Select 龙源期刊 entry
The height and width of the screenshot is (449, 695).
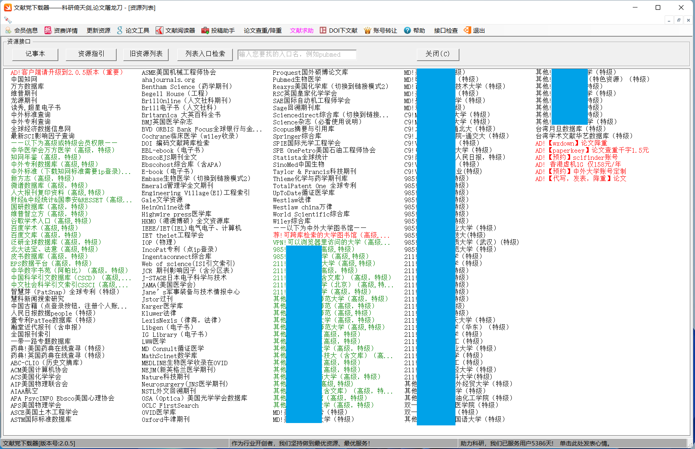24,101
